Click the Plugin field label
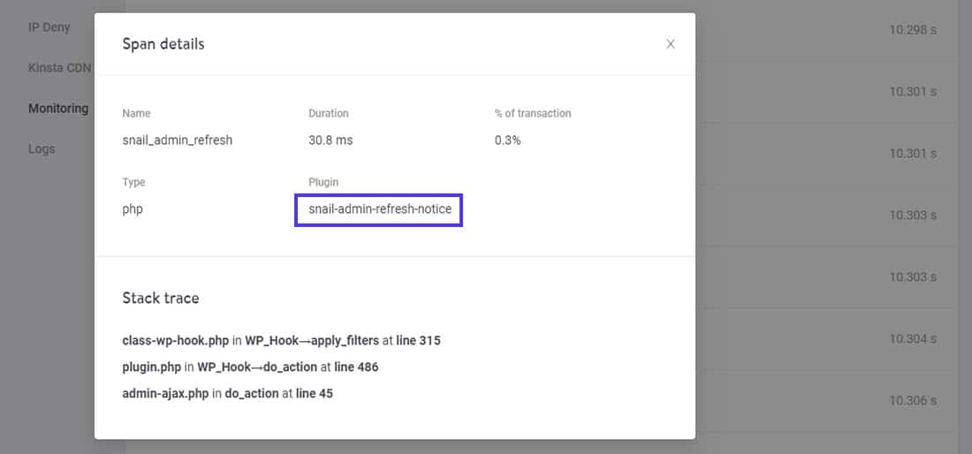 323,182
